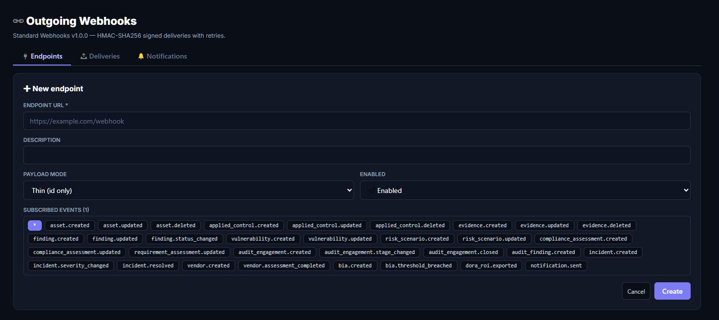
Task: Choose the incident.resolved event
Action: [x=148, y=265]
